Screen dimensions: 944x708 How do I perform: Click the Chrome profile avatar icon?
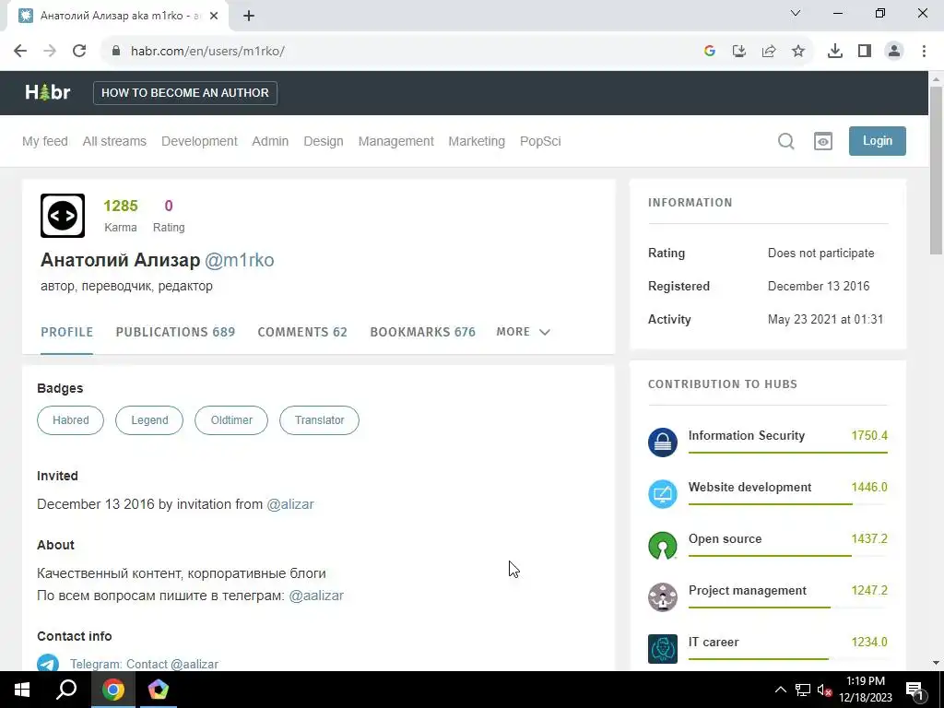pyautogui.click(x=894, y=52)
